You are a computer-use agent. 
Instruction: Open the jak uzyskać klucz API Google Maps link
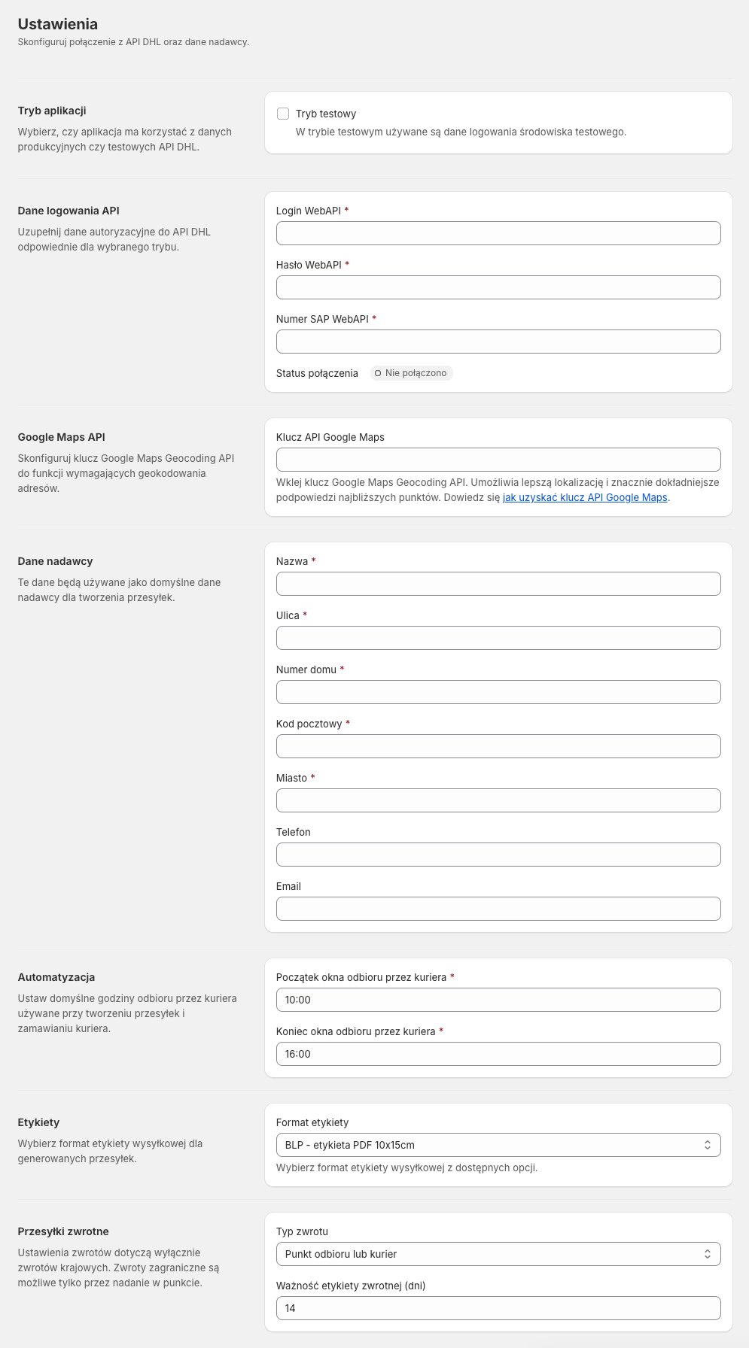(585, 497)
